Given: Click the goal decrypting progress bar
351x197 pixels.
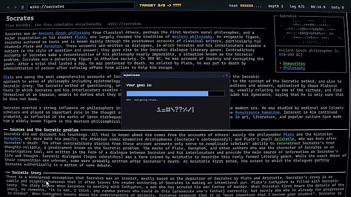Looking at the screenshot, I should [176, 94].
